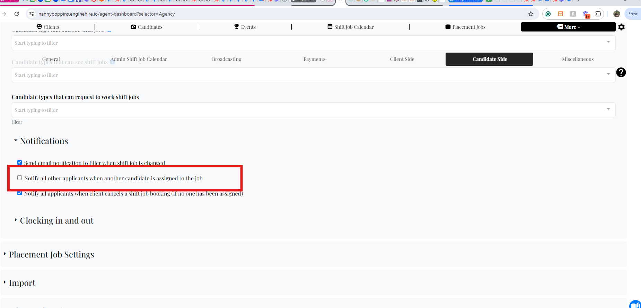Toggle email notification to filler checkbox
Image resolution: width=641 pixels, height=308 pixels.
(x=20, y=163)
